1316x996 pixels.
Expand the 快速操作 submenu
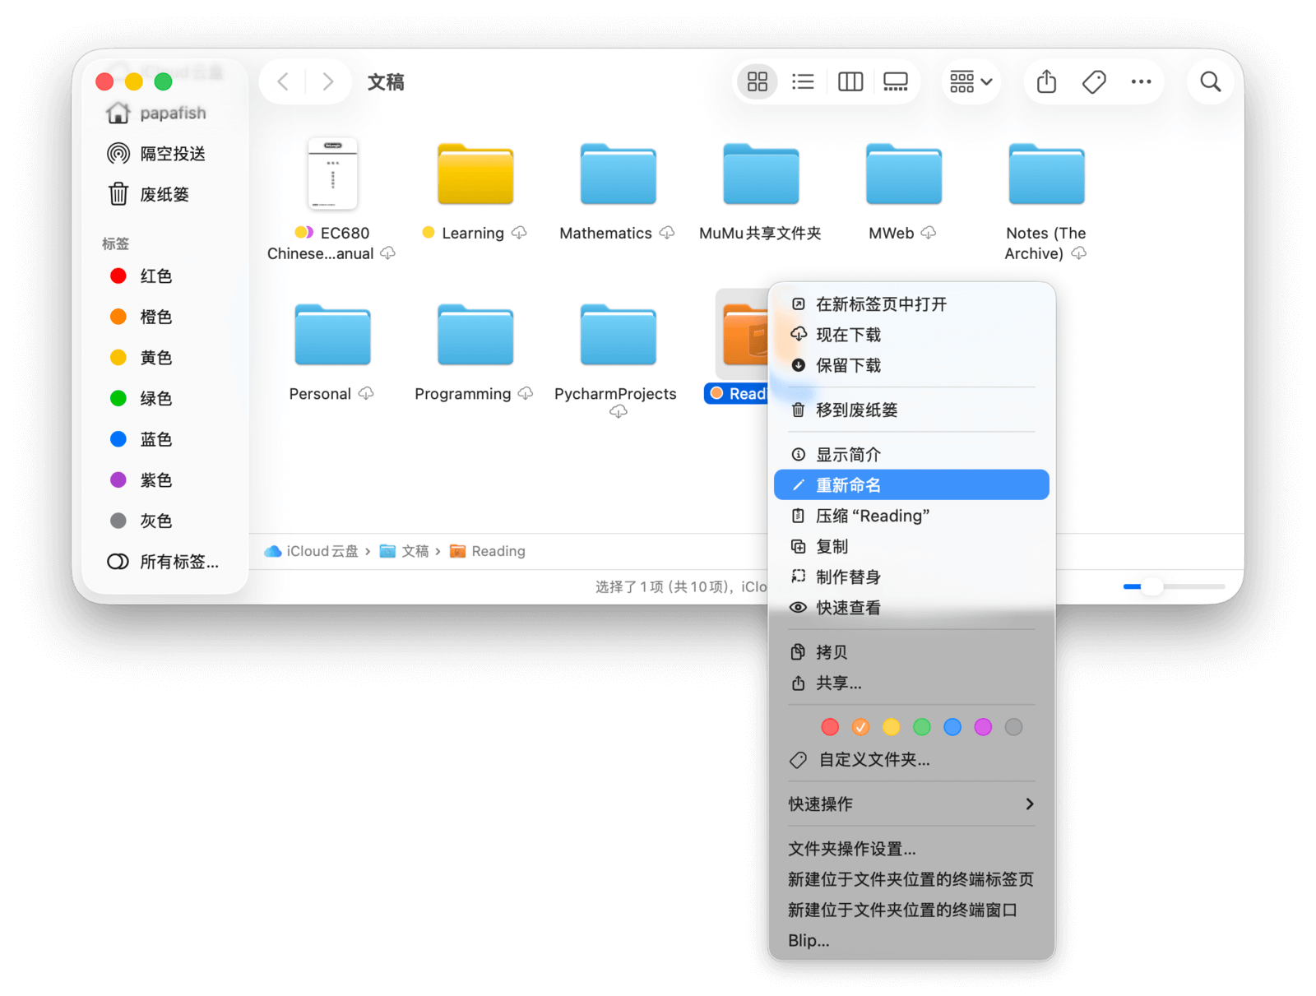pos(911,804)
